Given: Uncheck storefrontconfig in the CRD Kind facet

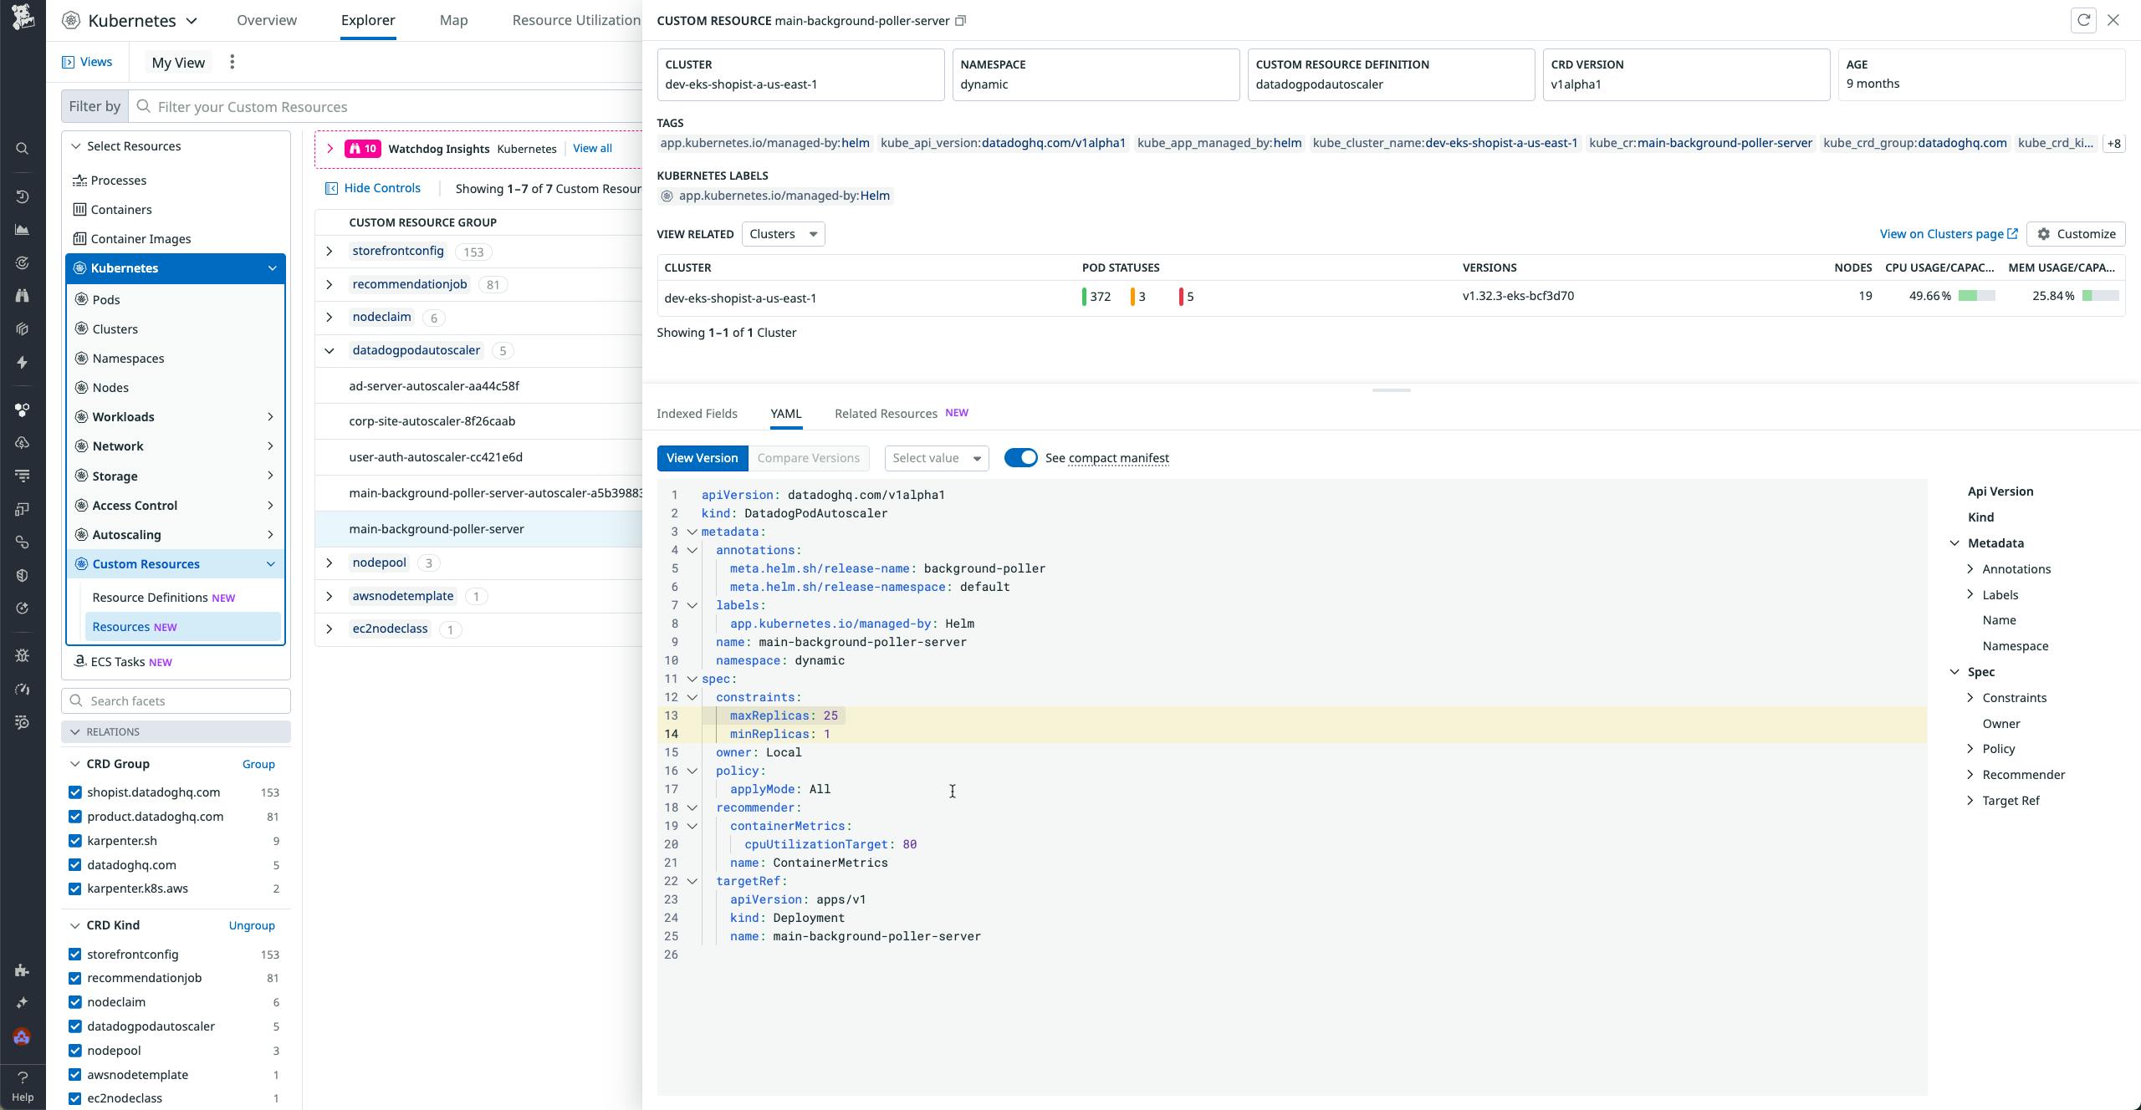Looking at the screenshot, I should (75, 954).
